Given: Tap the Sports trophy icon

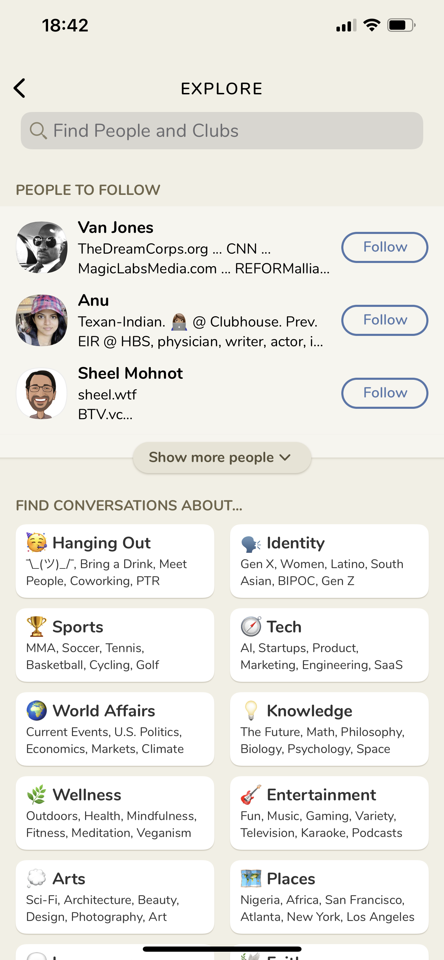Looking at the screenshot, I should click(37, 627).
